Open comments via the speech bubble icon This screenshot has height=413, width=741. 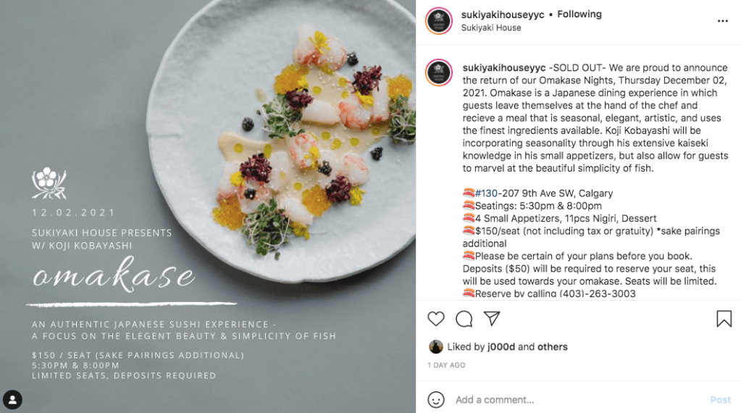tap(464, 319)
